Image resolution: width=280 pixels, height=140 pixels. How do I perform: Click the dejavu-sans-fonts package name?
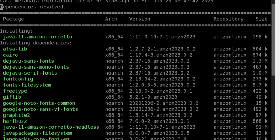(29, 61)
